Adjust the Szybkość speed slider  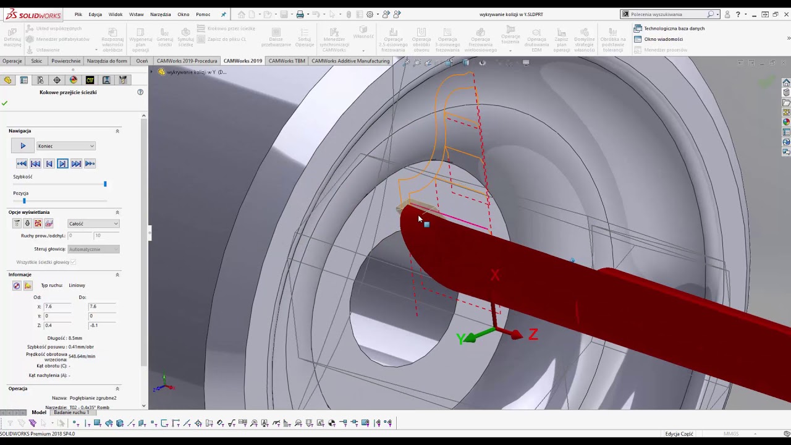point(105,184)
